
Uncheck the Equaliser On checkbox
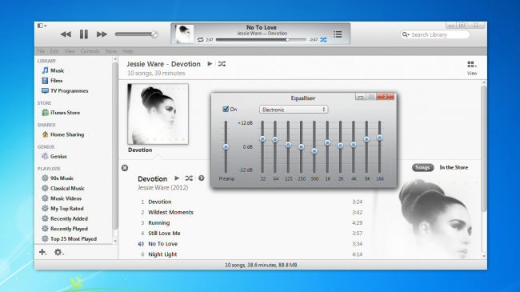pos(226,109)
